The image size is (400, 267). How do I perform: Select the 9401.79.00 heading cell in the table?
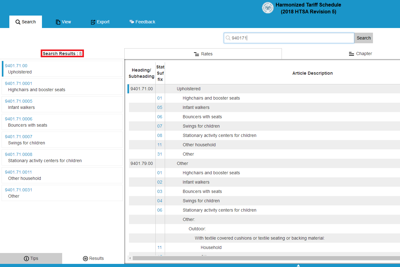pos(142,163)
